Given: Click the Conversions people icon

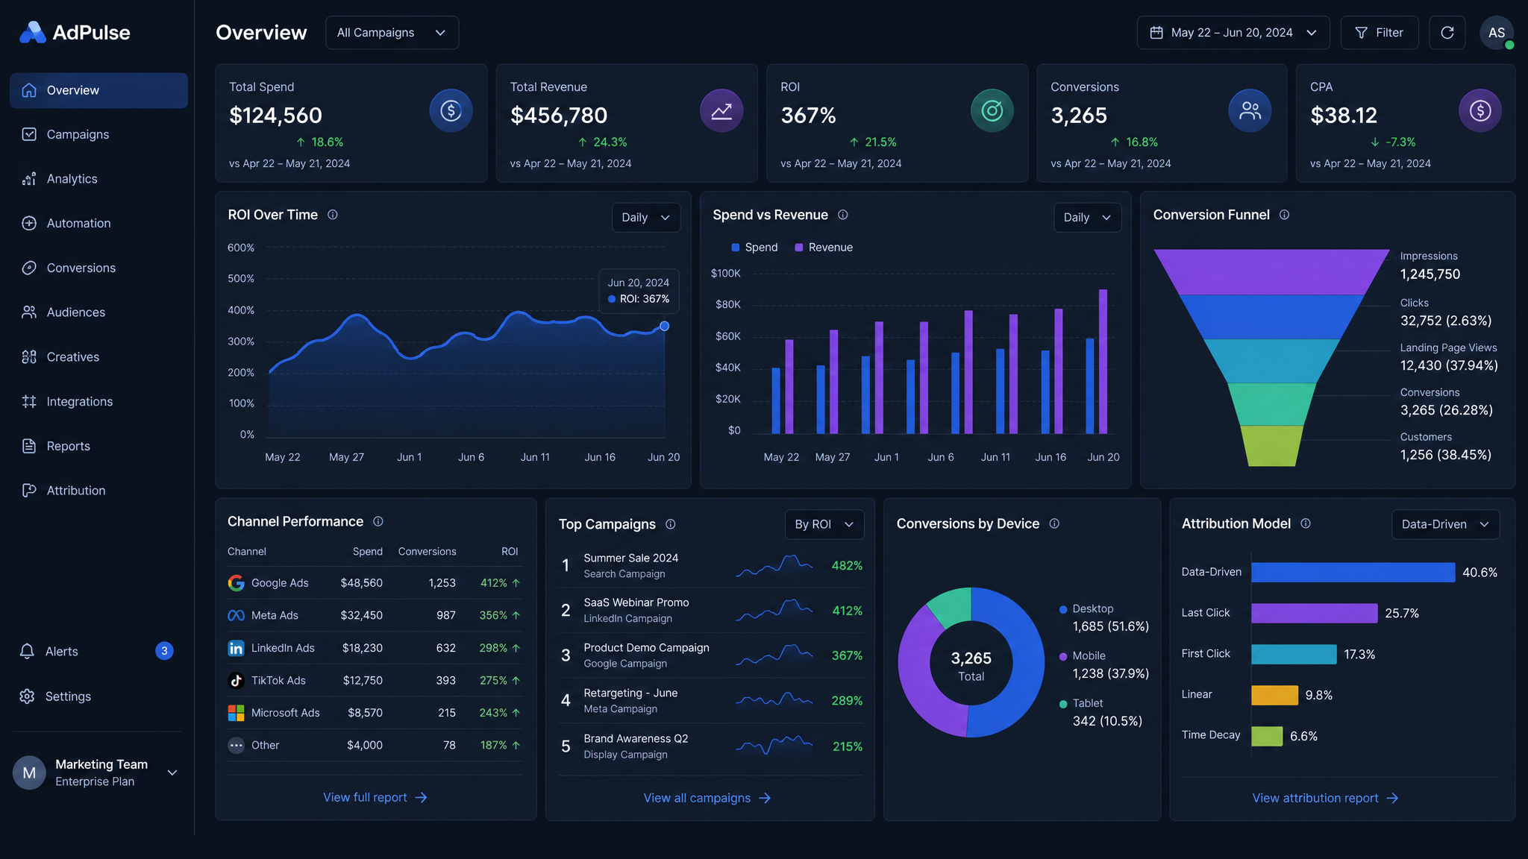Looking at the screenshot, I should pyautogui.click(x=1250, y=111).
